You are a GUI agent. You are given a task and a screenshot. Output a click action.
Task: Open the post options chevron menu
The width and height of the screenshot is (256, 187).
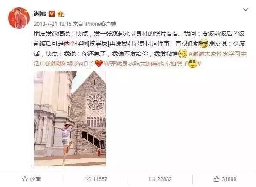point(246,10)
